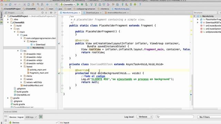Click the Paste toolbar icon
The width and height of the screenshot is (221, 124).
(33, 4)
